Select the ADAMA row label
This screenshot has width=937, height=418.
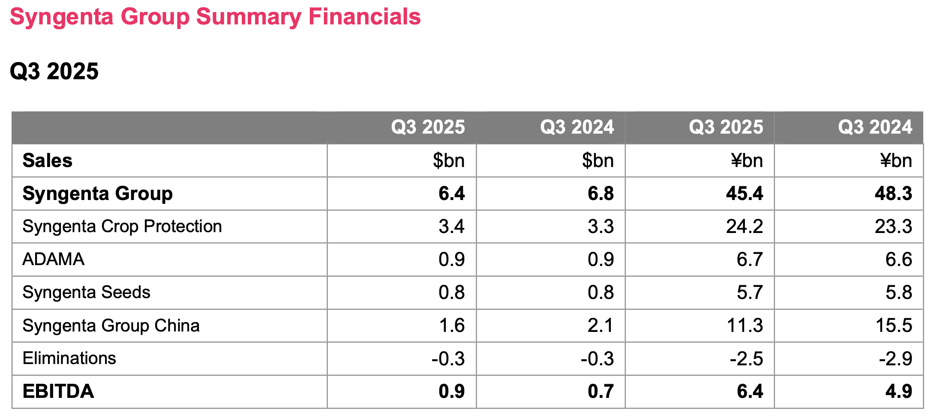pyautogui.click(x=53, y=260)
